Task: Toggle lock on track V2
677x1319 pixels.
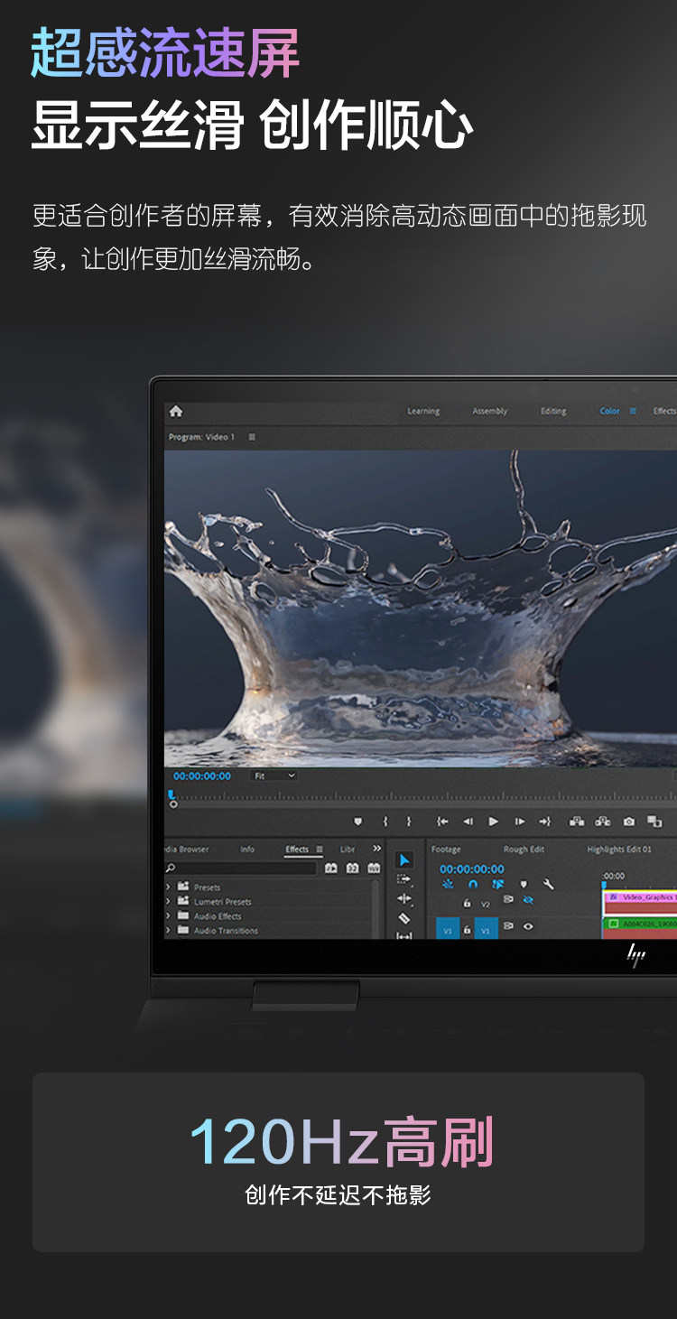Action: (x=467, y=903)
